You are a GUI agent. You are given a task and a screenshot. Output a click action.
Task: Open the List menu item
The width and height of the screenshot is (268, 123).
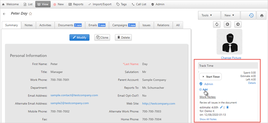28,4
